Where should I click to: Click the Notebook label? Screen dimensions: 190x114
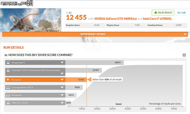(16, 95)
